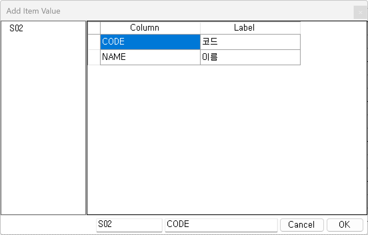Click the 코드 label cell
368x235 pixels.
(250, 42)
